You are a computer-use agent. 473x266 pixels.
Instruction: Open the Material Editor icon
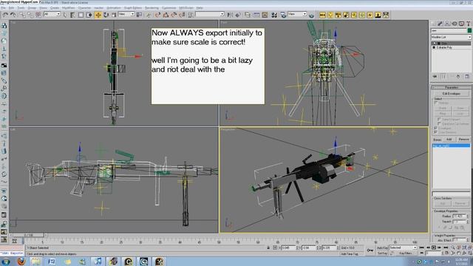click(274, 15)
